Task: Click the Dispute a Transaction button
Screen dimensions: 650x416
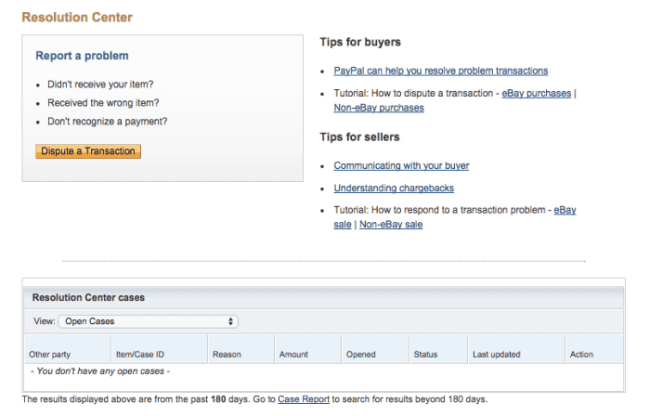Action: [88, 151]
